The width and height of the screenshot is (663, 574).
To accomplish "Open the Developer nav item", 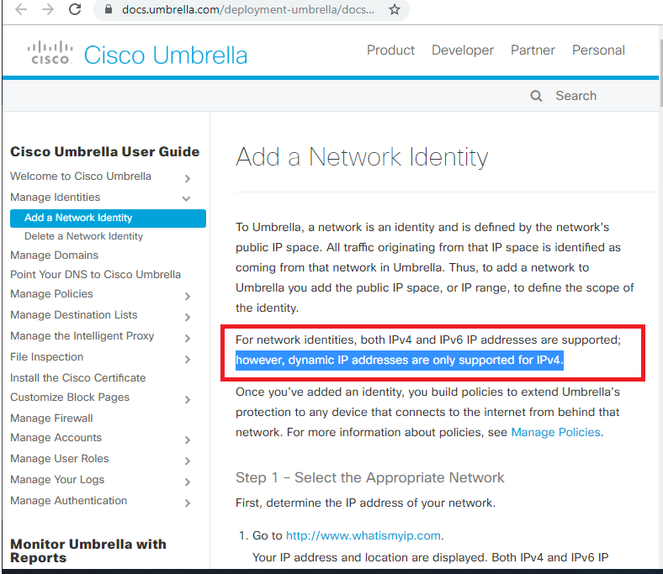I will pyautogui.click(x=463, y=50).
